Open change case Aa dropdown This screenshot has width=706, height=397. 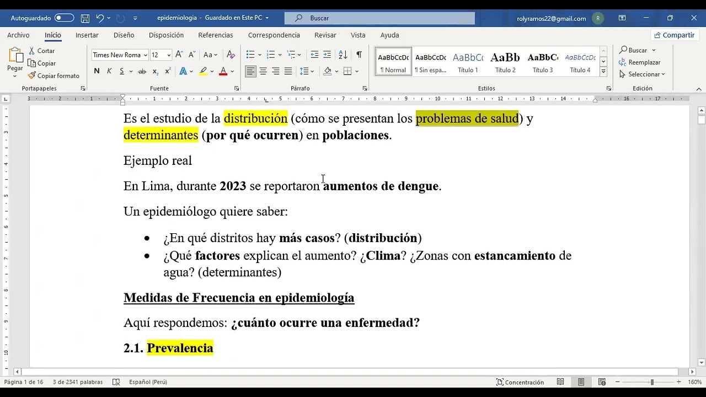coord(210,55)
